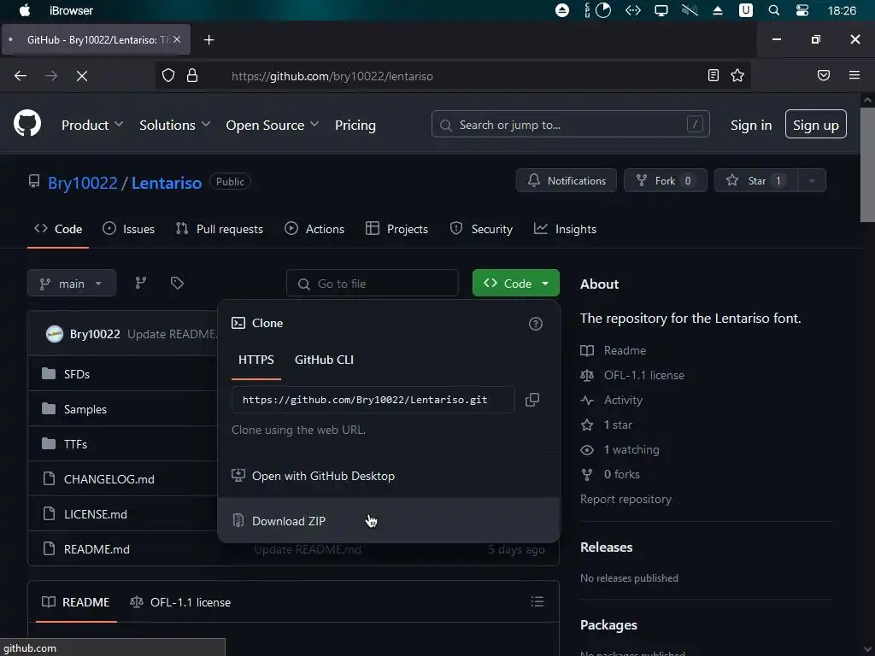875x656 pixels.
Task: Open the main branch selector
Action: click(72, 284)
